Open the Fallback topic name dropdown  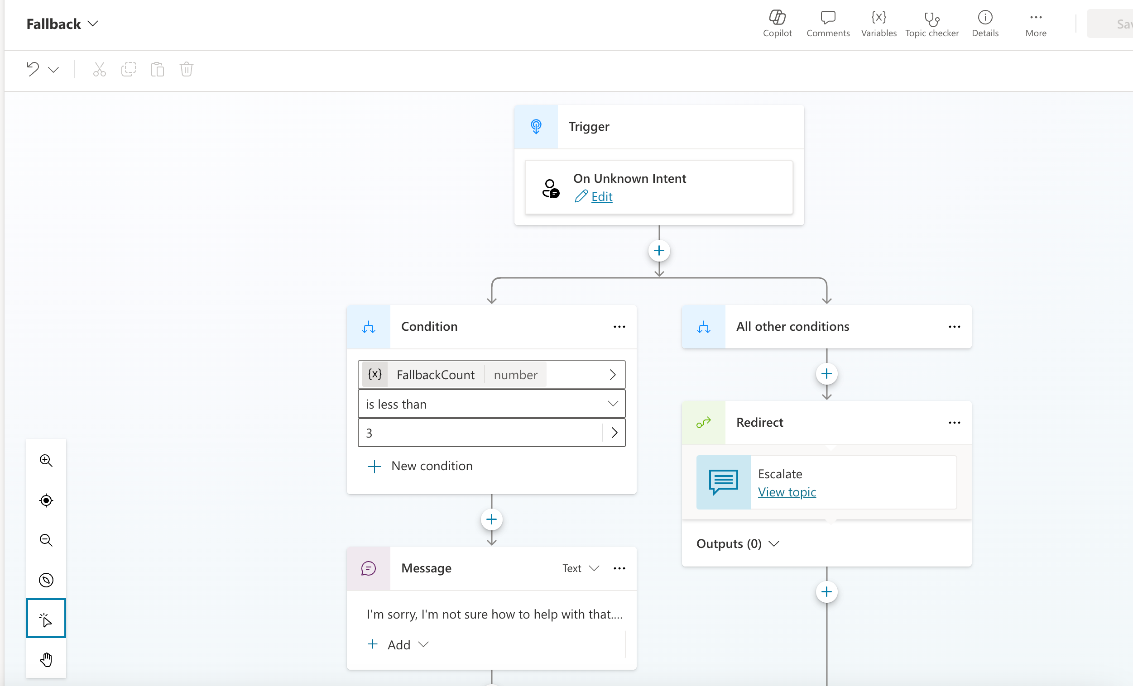pyautogui.click(x=62, y=24)
